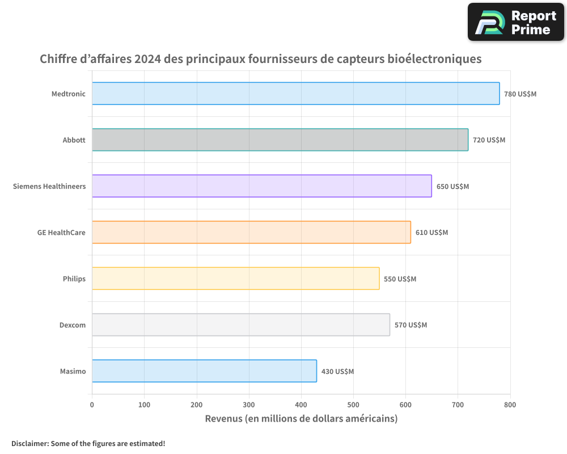Image resolution: width=567 pixels, height=454 pixels.
Task: Click the 400 tick on x-axis
Action: click(301, 405)
